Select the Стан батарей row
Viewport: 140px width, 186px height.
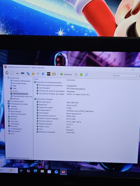pos(43,88)
